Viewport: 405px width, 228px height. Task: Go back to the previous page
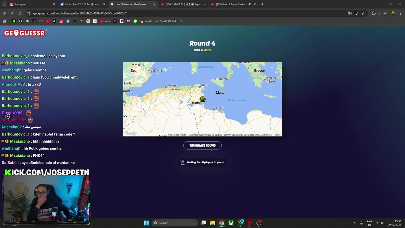coord(4,13)
